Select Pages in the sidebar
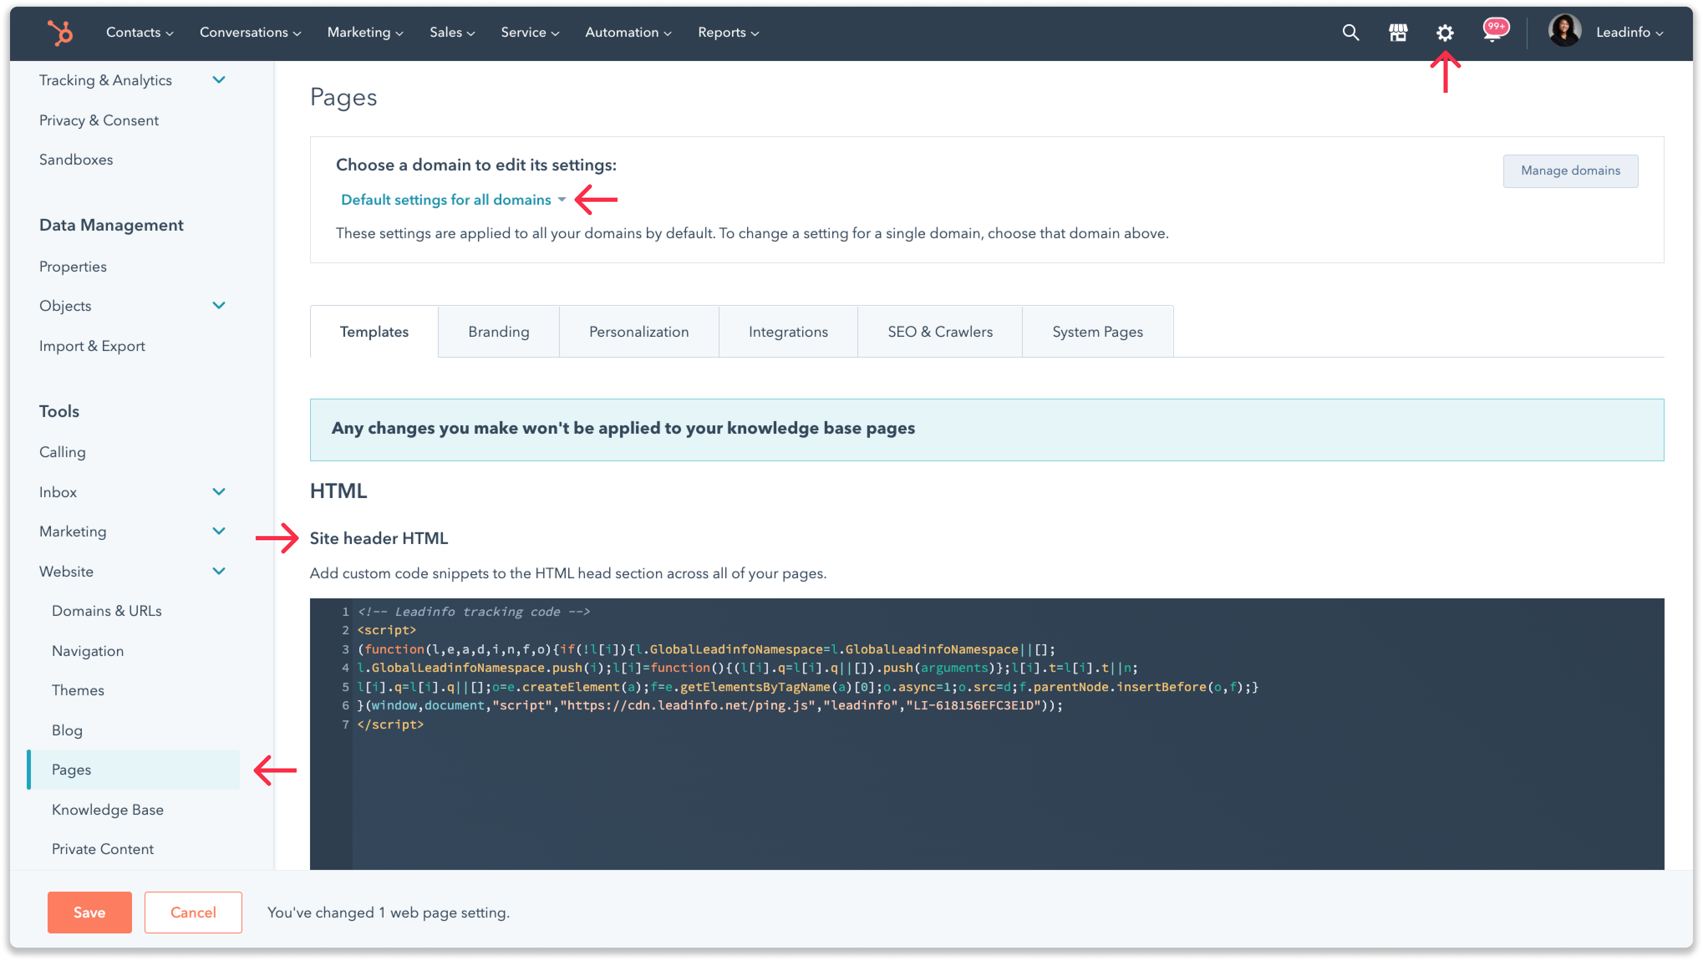The image size is (1703, 961). click(x=133, y=770)
